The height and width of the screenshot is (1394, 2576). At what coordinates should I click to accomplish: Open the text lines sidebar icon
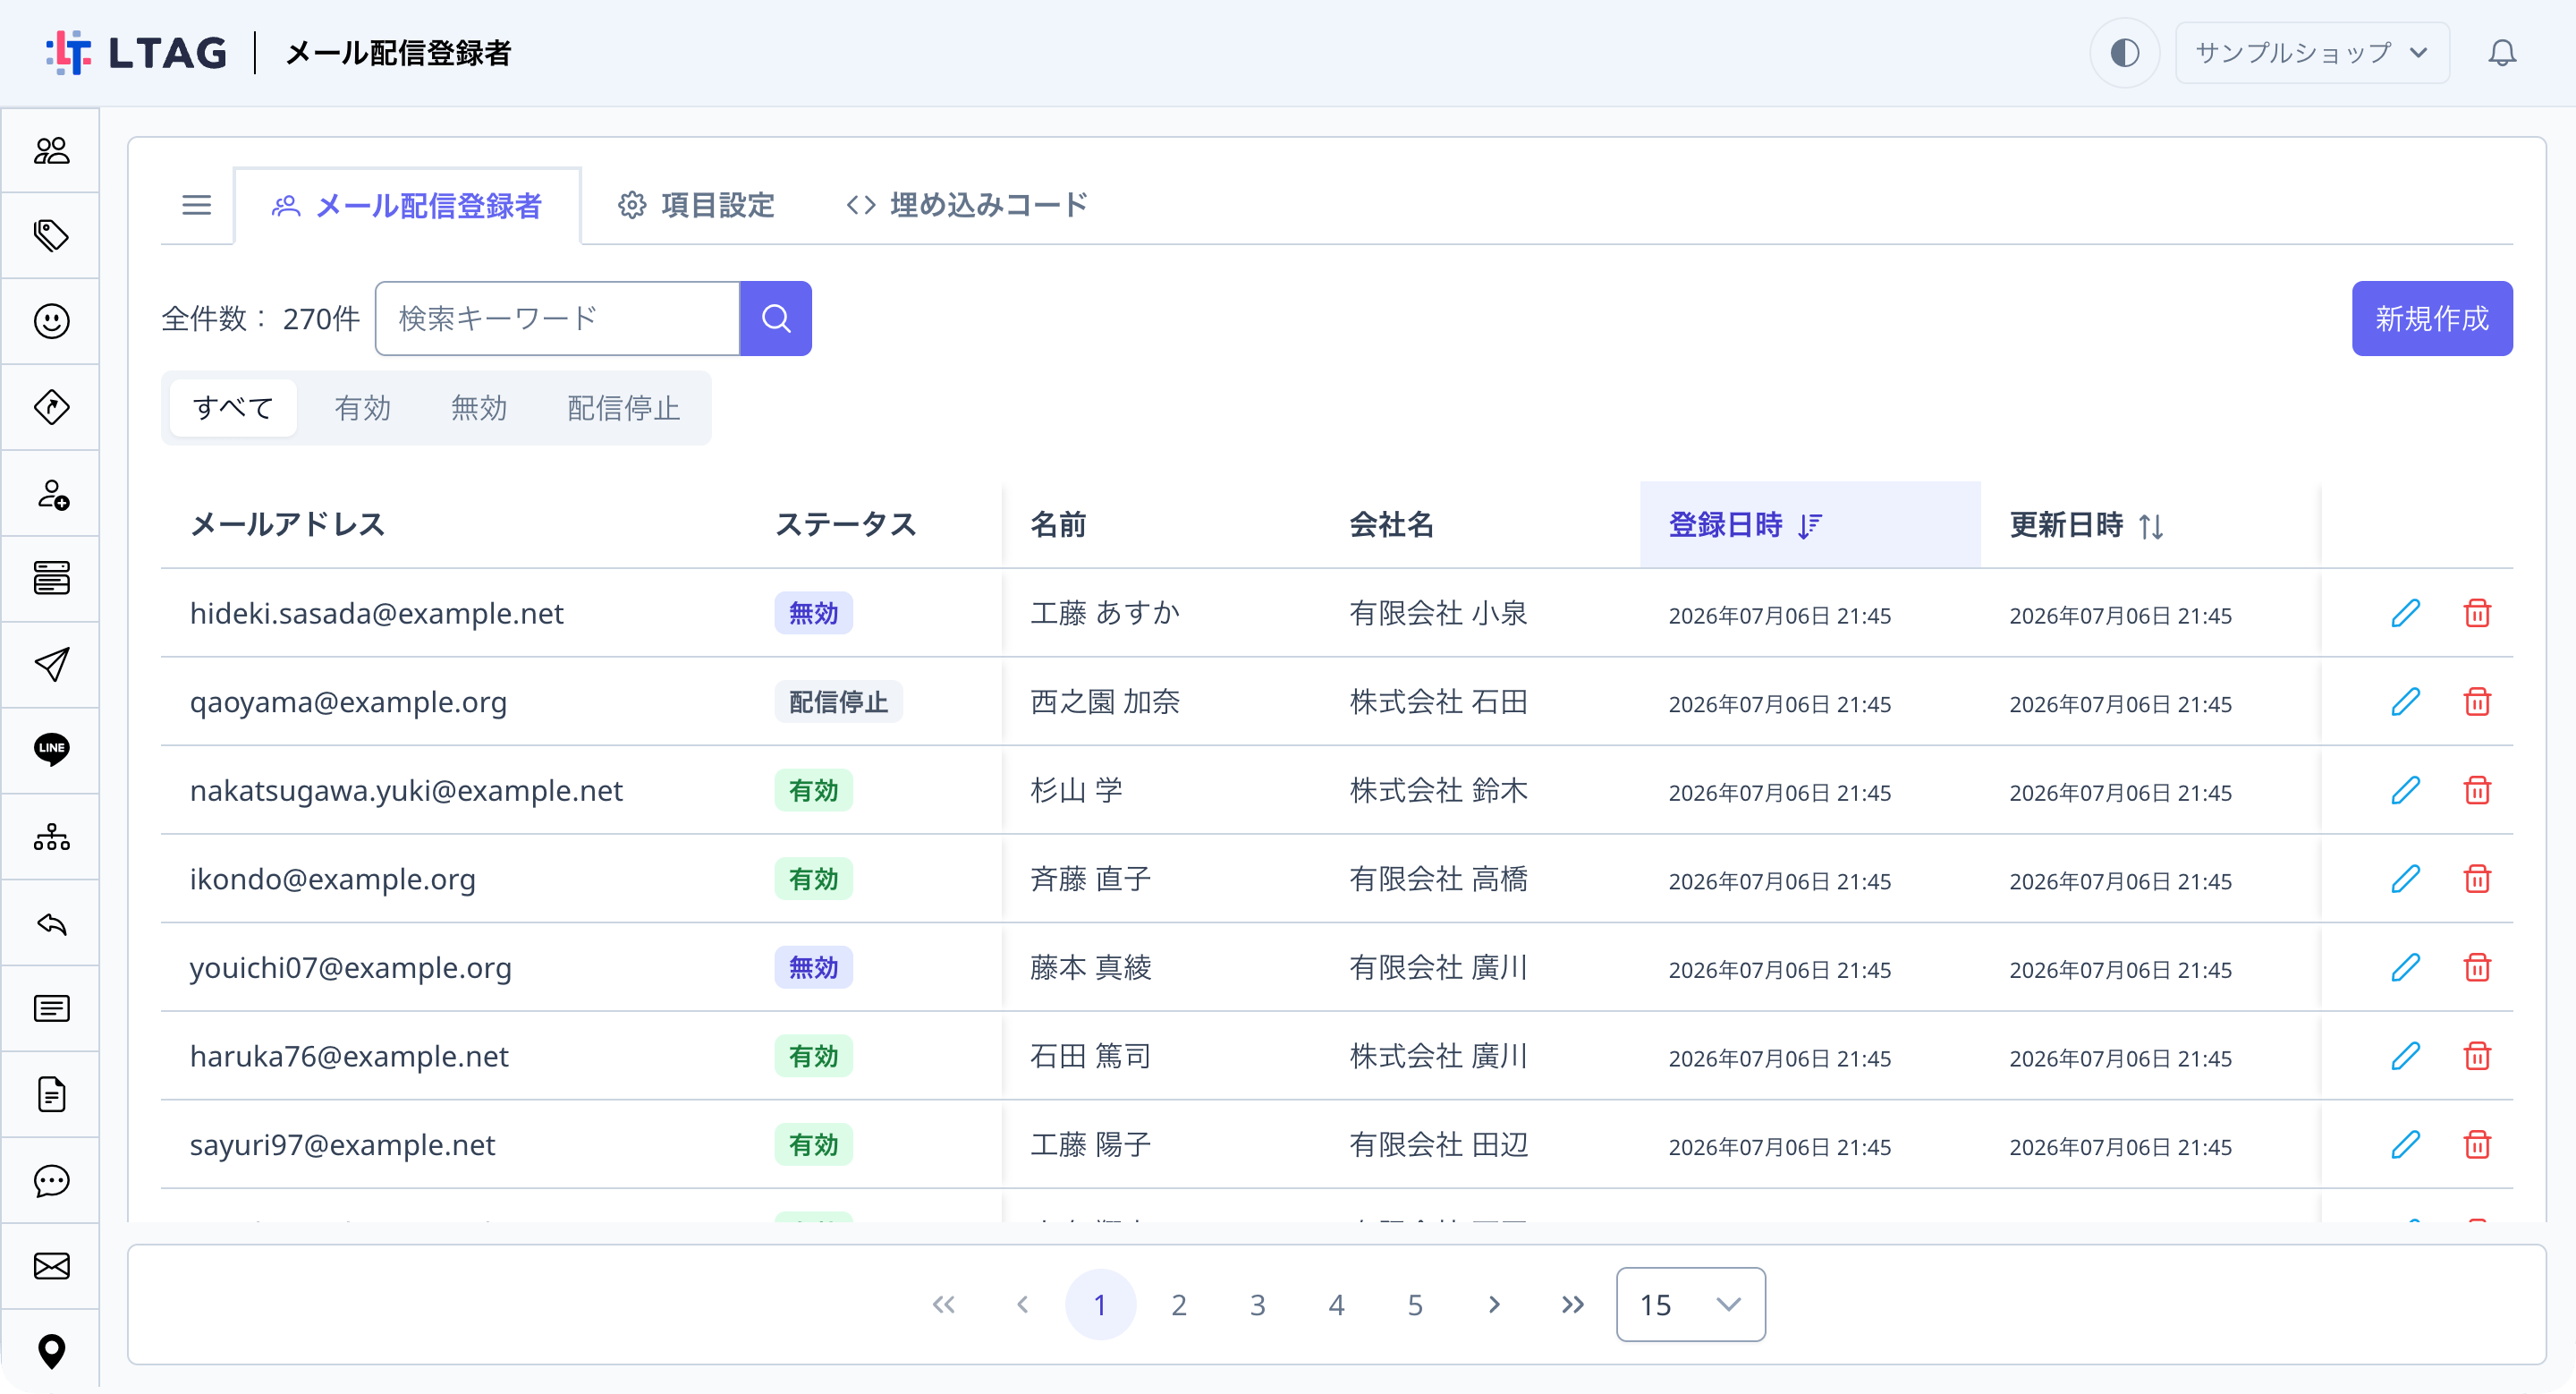[x=51, y=1008]
